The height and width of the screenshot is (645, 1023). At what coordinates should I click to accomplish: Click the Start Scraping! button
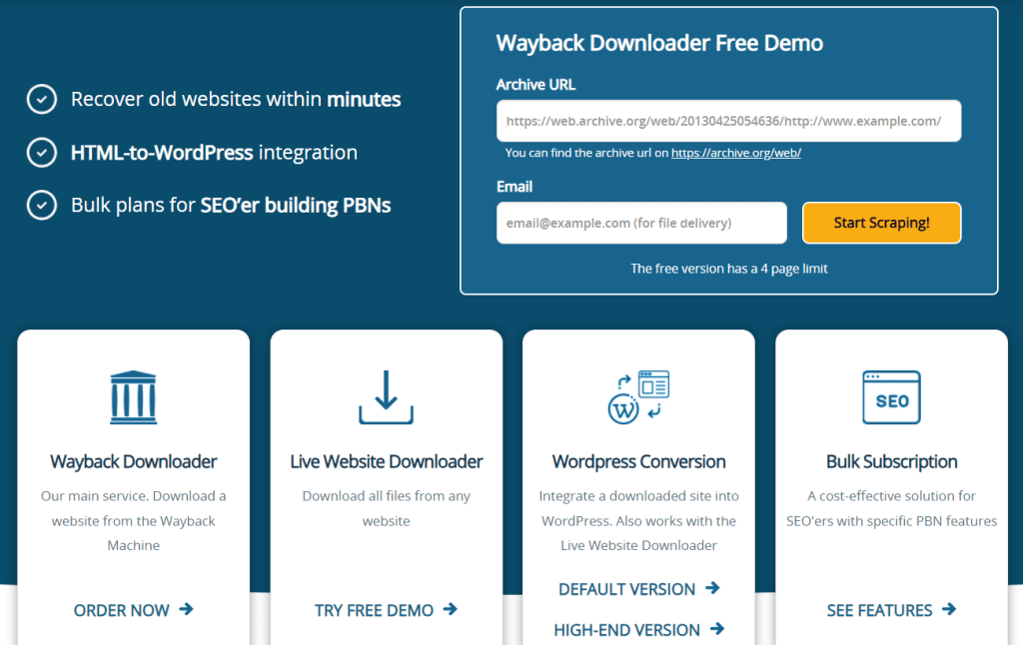point(881,223)
